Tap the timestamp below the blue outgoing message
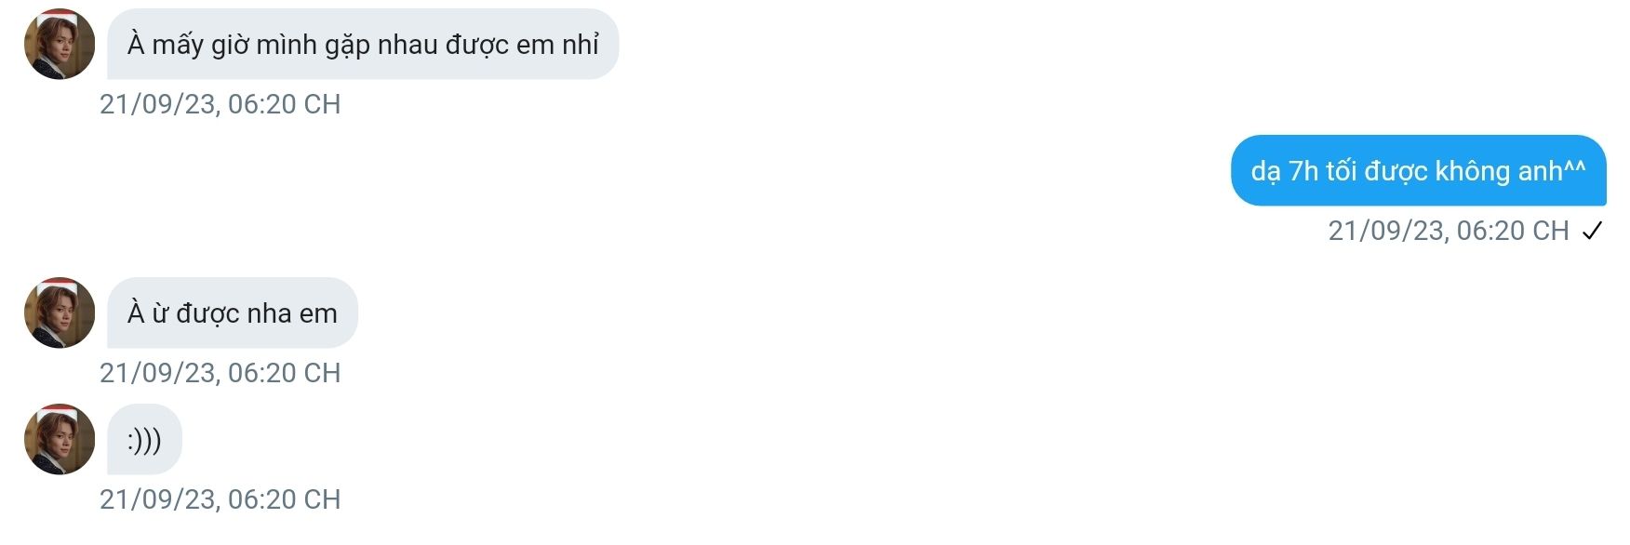 coord(1449,231)
